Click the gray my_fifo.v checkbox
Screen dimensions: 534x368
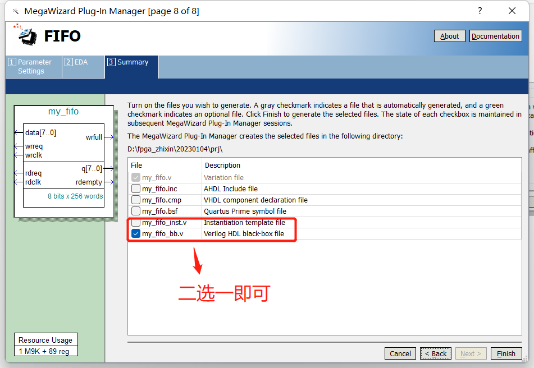click(135, 178)
